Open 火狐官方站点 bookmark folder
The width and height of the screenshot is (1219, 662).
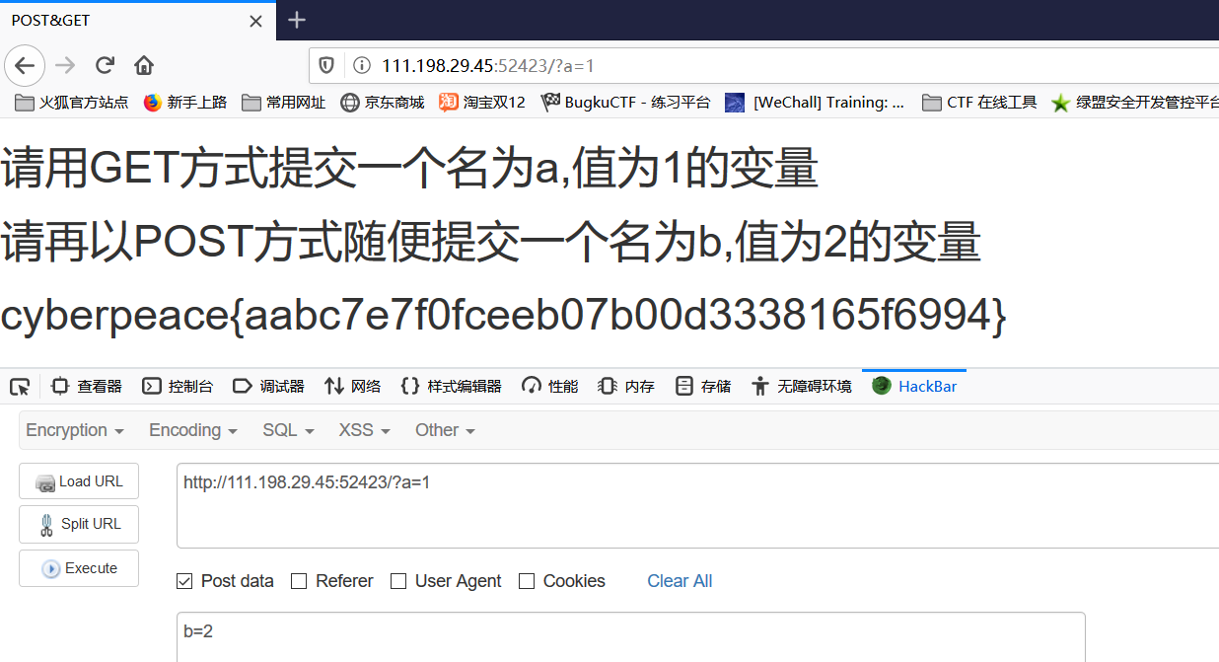(72, 103)
